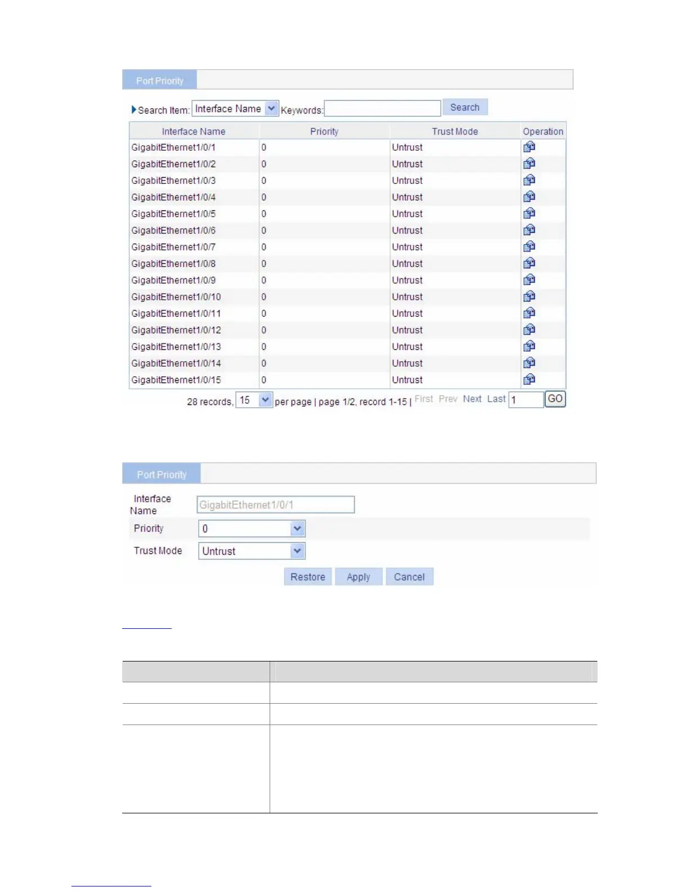Click the Restore button
The height and width of the screenshot is (891, 689).
point(308,577)
